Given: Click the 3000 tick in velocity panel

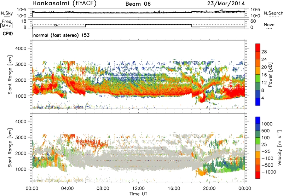Looking at the screenshot, I should pyautogui.click(x=21, y=137).
